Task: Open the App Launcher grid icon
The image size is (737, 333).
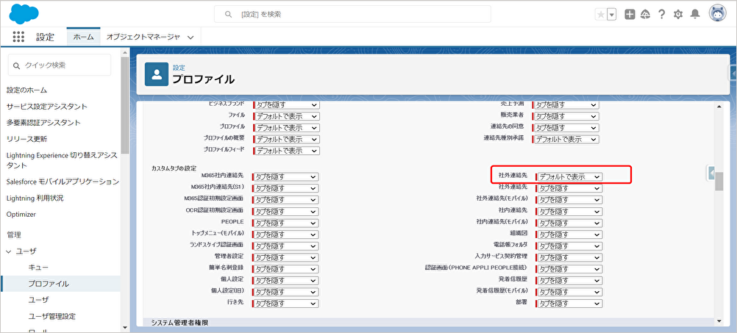Action: tap(19, 37)
